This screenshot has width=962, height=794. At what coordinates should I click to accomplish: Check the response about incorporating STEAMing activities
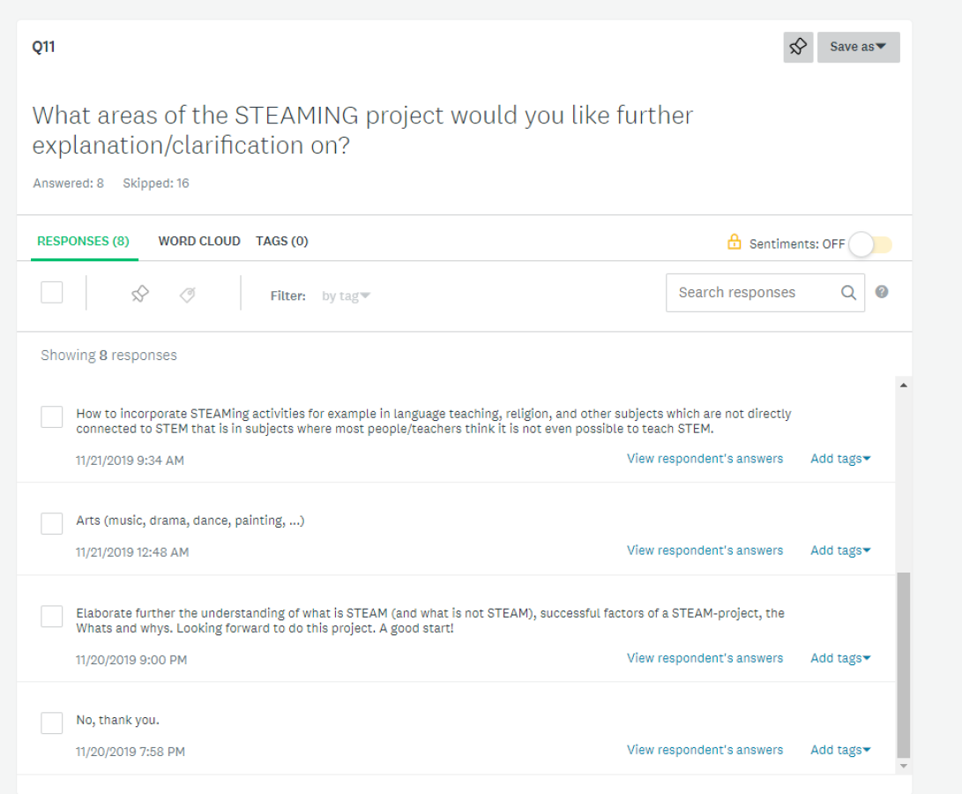[x=51, y=417]
